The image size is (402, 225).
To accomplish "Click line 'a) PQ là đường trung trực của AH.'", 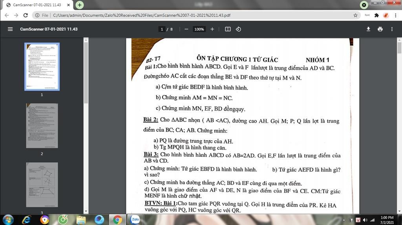I will tap(193, 141).
